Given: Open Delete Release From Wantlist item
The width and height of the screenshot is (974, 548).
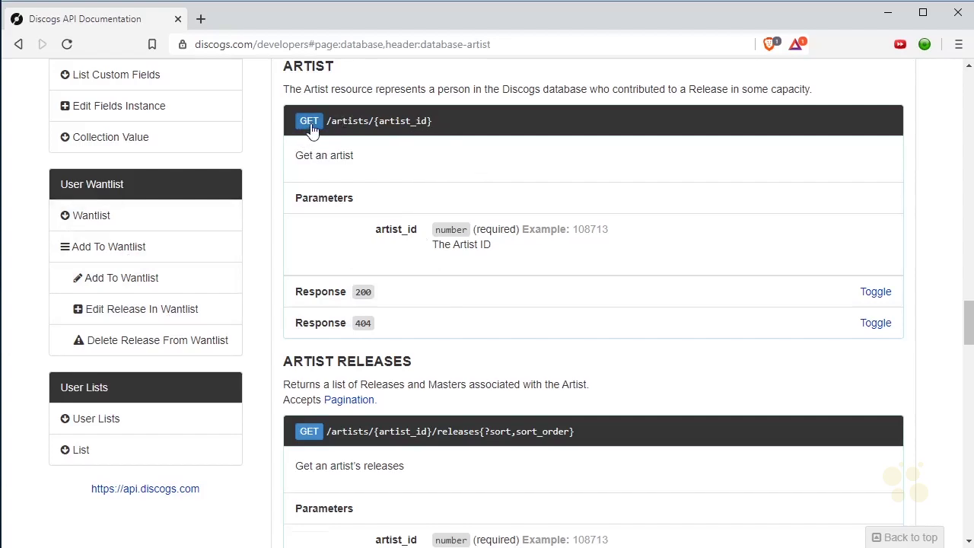Looking at the screenshot, I should 145,340.
